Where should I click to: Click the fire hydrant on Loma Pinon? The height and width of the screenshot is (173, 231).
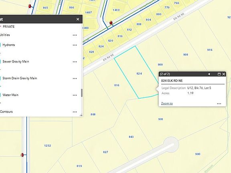coord(111,23)
